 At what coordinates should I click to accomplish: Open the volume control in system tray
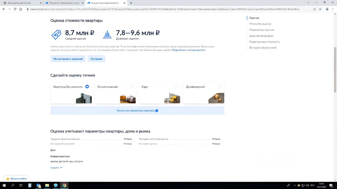[x=307, y=185]
